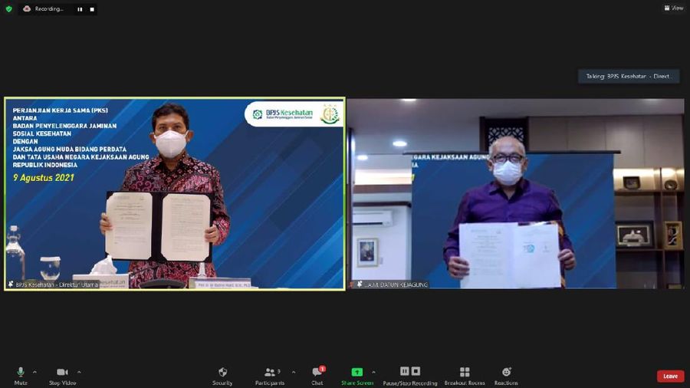Mute the microphone
Screen dimensions: 690x388
21,376
